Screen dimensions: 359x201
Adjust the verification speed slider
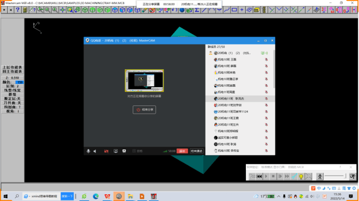(335, 176)
